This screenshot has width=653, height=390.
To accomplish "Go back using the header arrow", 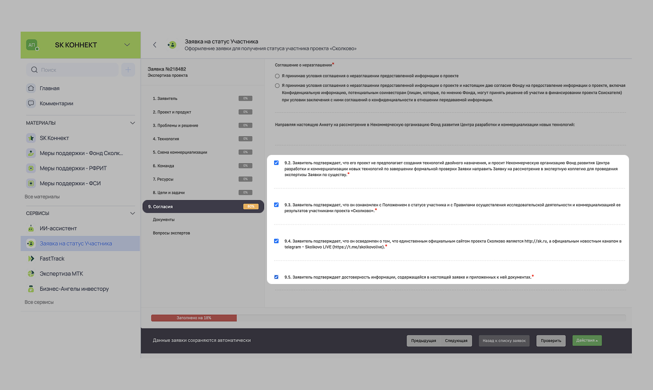I will [155, 45].
